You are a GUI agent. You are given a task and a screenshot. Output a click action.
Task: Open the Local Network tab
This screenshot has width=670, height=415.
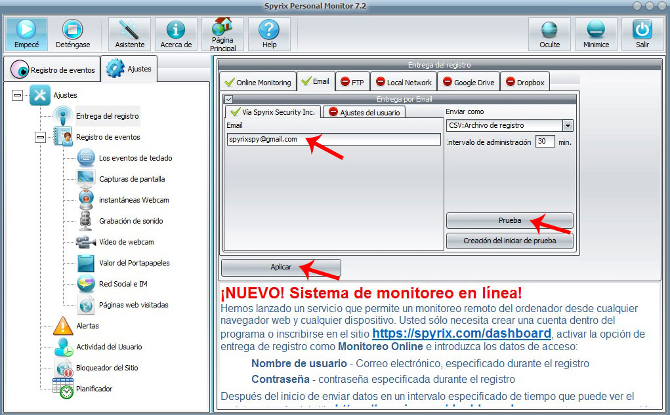point(404,82)
